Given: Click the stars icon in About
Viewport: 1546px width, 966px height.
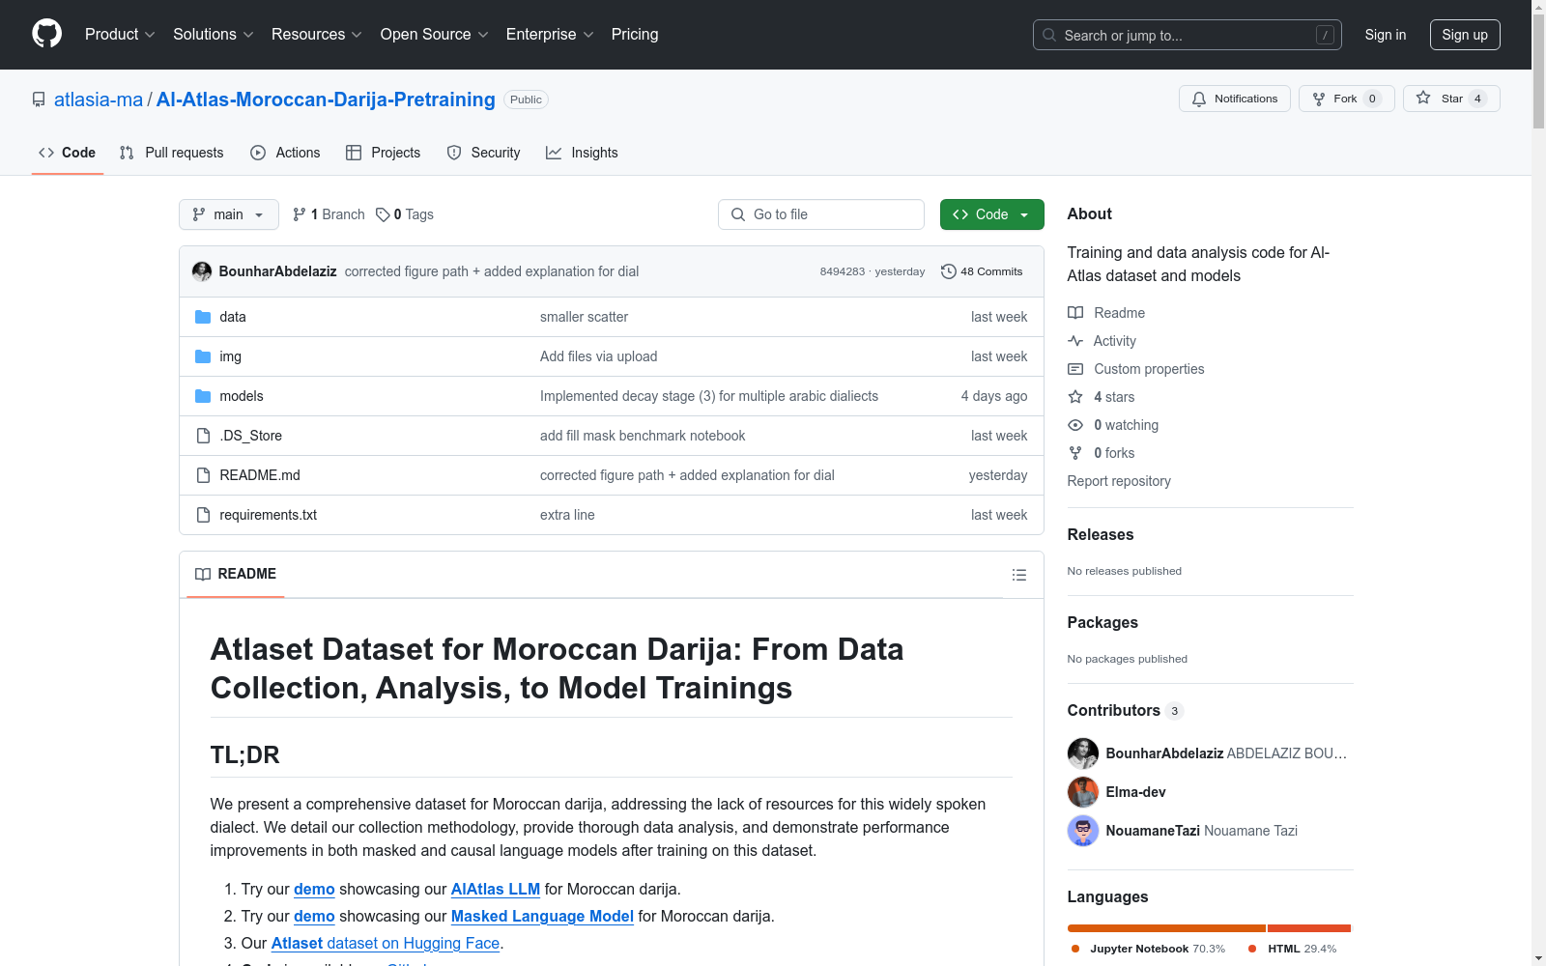Looking at the screenshot, I should pyautogui.click(x=1075, y=397).
